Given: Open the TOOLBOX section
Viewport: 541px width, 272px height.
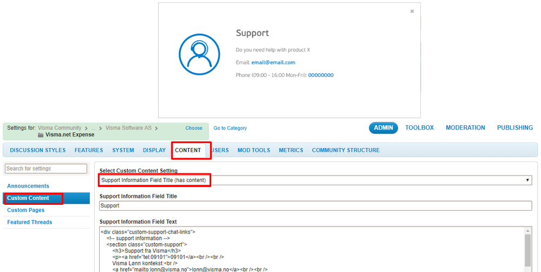Looking at the screenshot, I should tap(420, 128).
